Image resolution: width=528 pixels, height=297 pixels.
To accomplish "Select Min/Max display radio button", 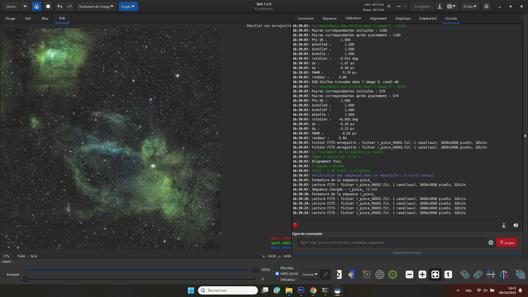I will click(277, 268).
